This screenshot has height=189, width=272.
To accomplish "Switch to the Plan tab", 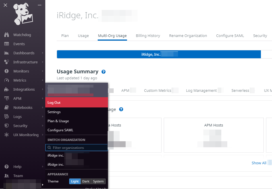I will [x=65, y=36].
